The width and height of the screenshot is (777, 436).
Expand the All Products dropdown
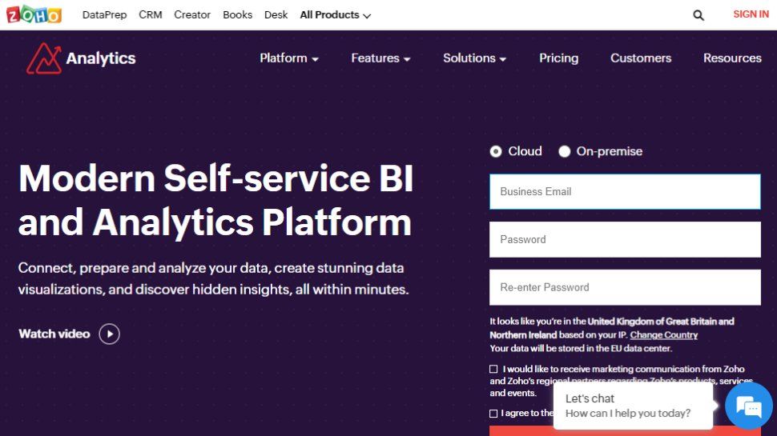pyautogui.click(x=336, y=15)
